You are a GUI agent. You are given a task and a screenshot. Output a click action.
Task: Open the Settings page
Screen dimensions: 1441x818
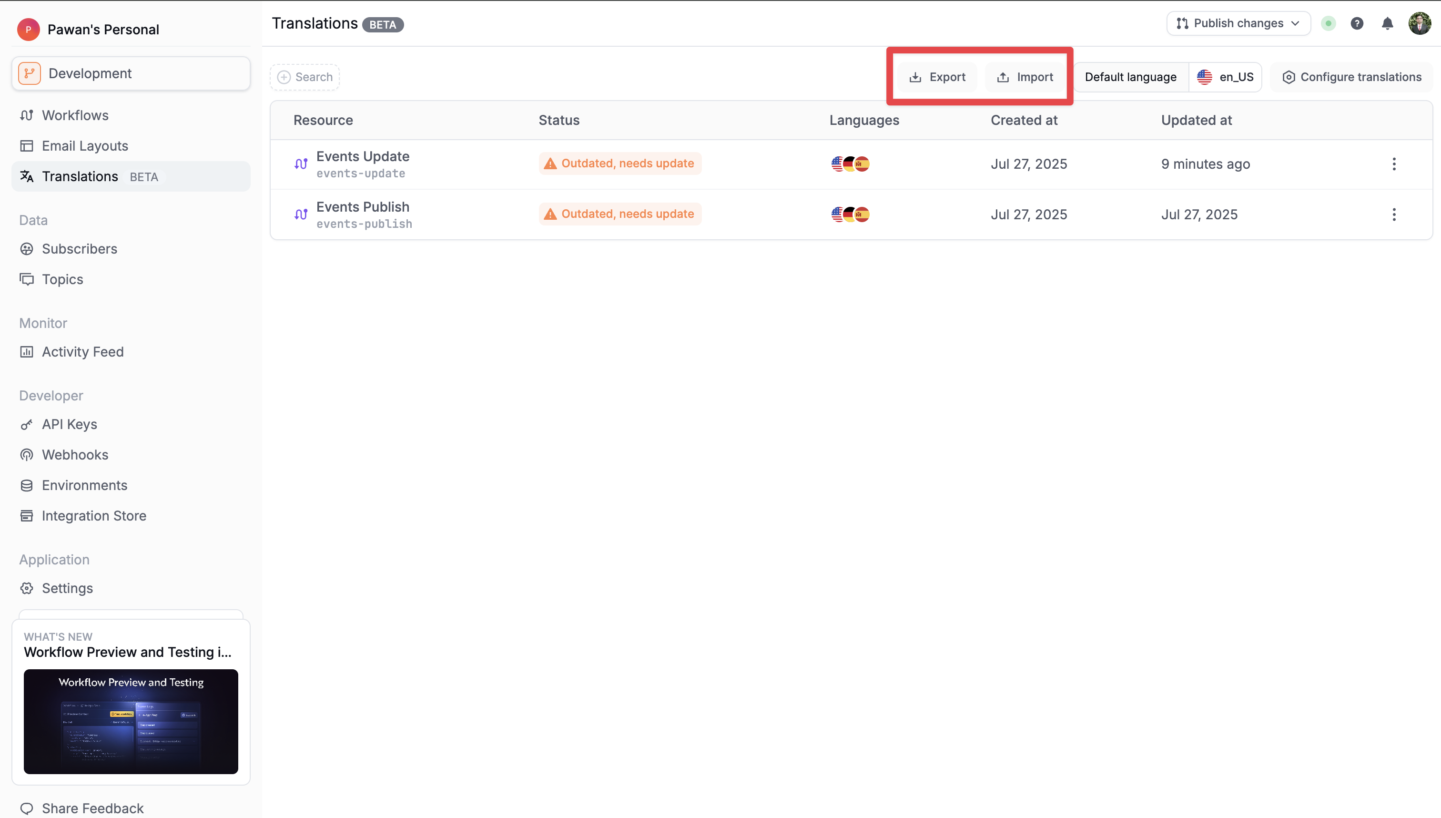click(x=67, y=588)
